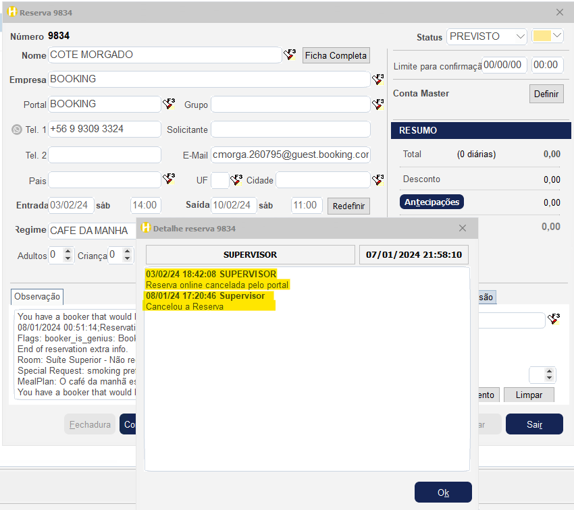Image resolution: width=574 pixels, height=510 pixels.
Task: Click into the Tel. 2 input field
Action: [x=105, y=154]
